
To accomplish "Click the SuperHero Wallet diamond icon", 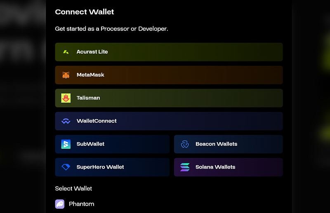I will click(66, 167).
